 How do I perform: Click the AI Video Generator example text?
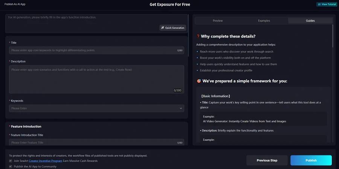coord(244,121)
